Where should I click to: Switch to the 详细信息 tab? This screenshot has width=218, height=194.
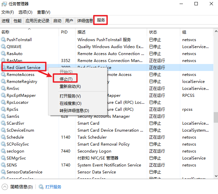tap(85, 21)
